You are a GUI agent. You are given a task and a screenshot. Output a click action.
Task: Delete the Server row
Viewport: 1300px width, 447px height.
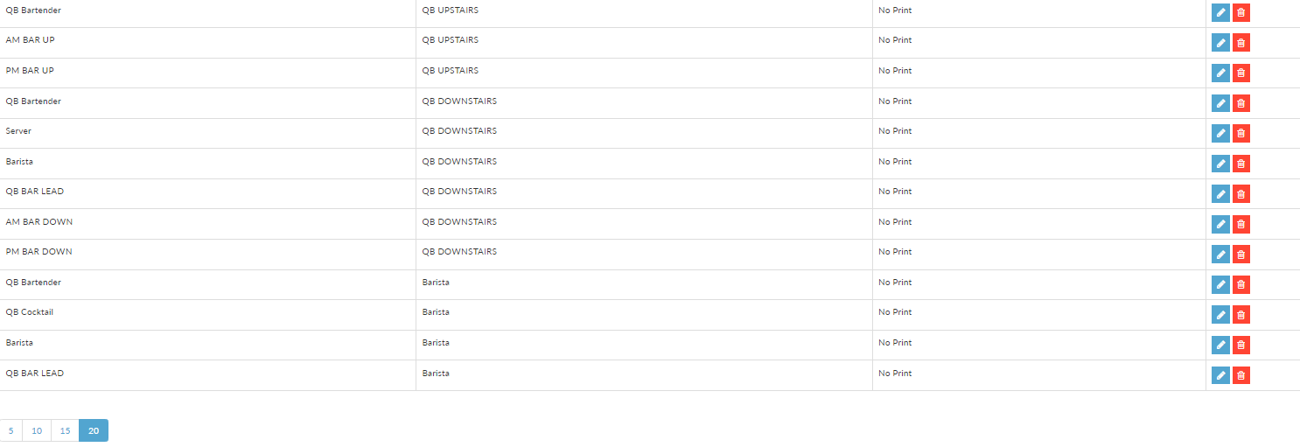coord(1241,133)
